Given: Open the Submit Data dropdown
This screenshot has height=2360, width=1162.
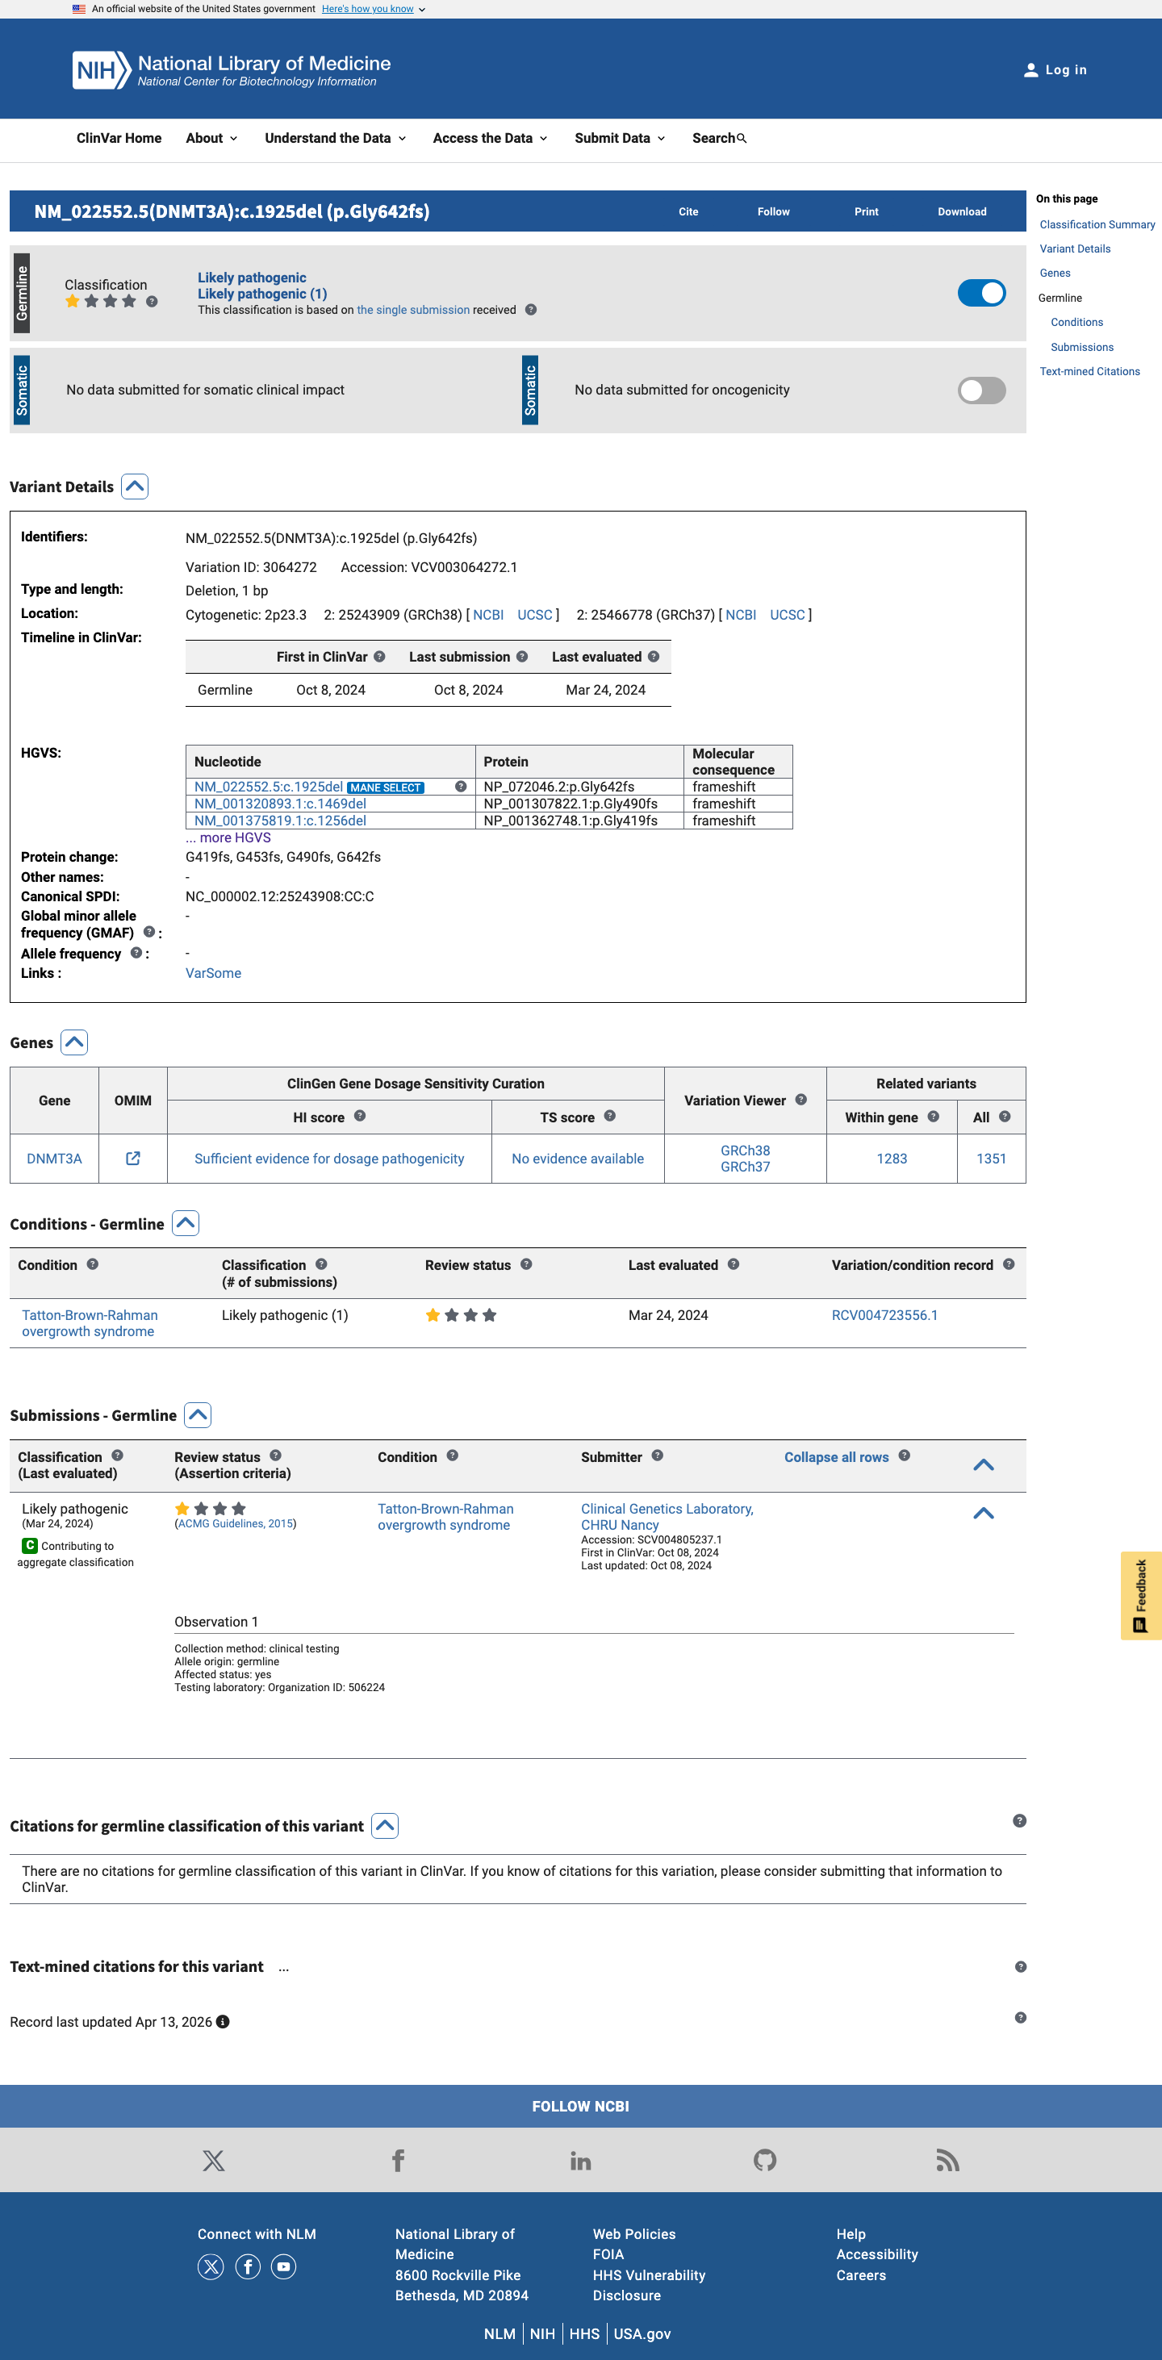Looking at the screenshot, I should point(620,138).
